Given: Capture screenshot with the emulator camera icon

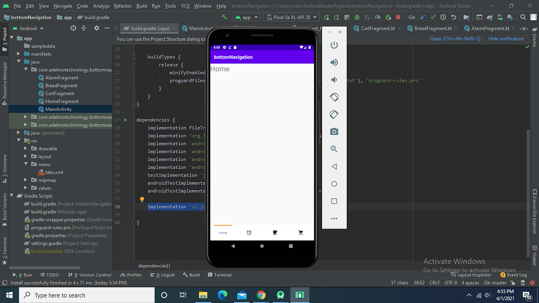Looking at the screenshot, I should coord(334,132).
